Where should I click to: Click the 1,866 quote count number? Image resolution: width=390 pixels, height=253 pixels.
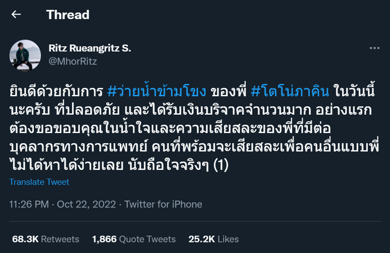103,239
